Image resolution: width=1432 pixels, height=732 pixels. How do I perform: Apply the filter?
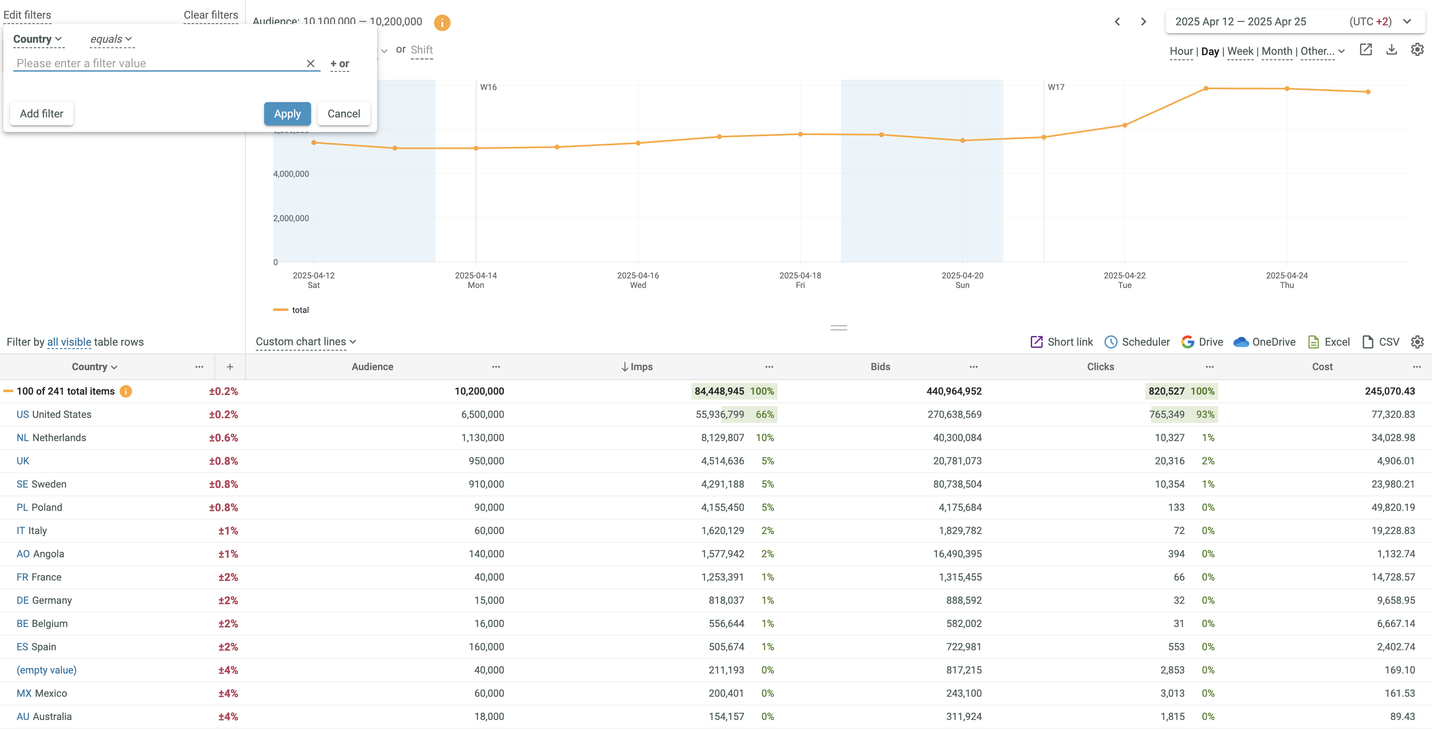(287, 113)
